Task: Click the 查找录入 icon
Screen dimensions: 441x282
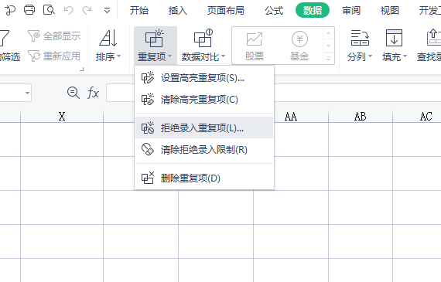Action: 434,38
